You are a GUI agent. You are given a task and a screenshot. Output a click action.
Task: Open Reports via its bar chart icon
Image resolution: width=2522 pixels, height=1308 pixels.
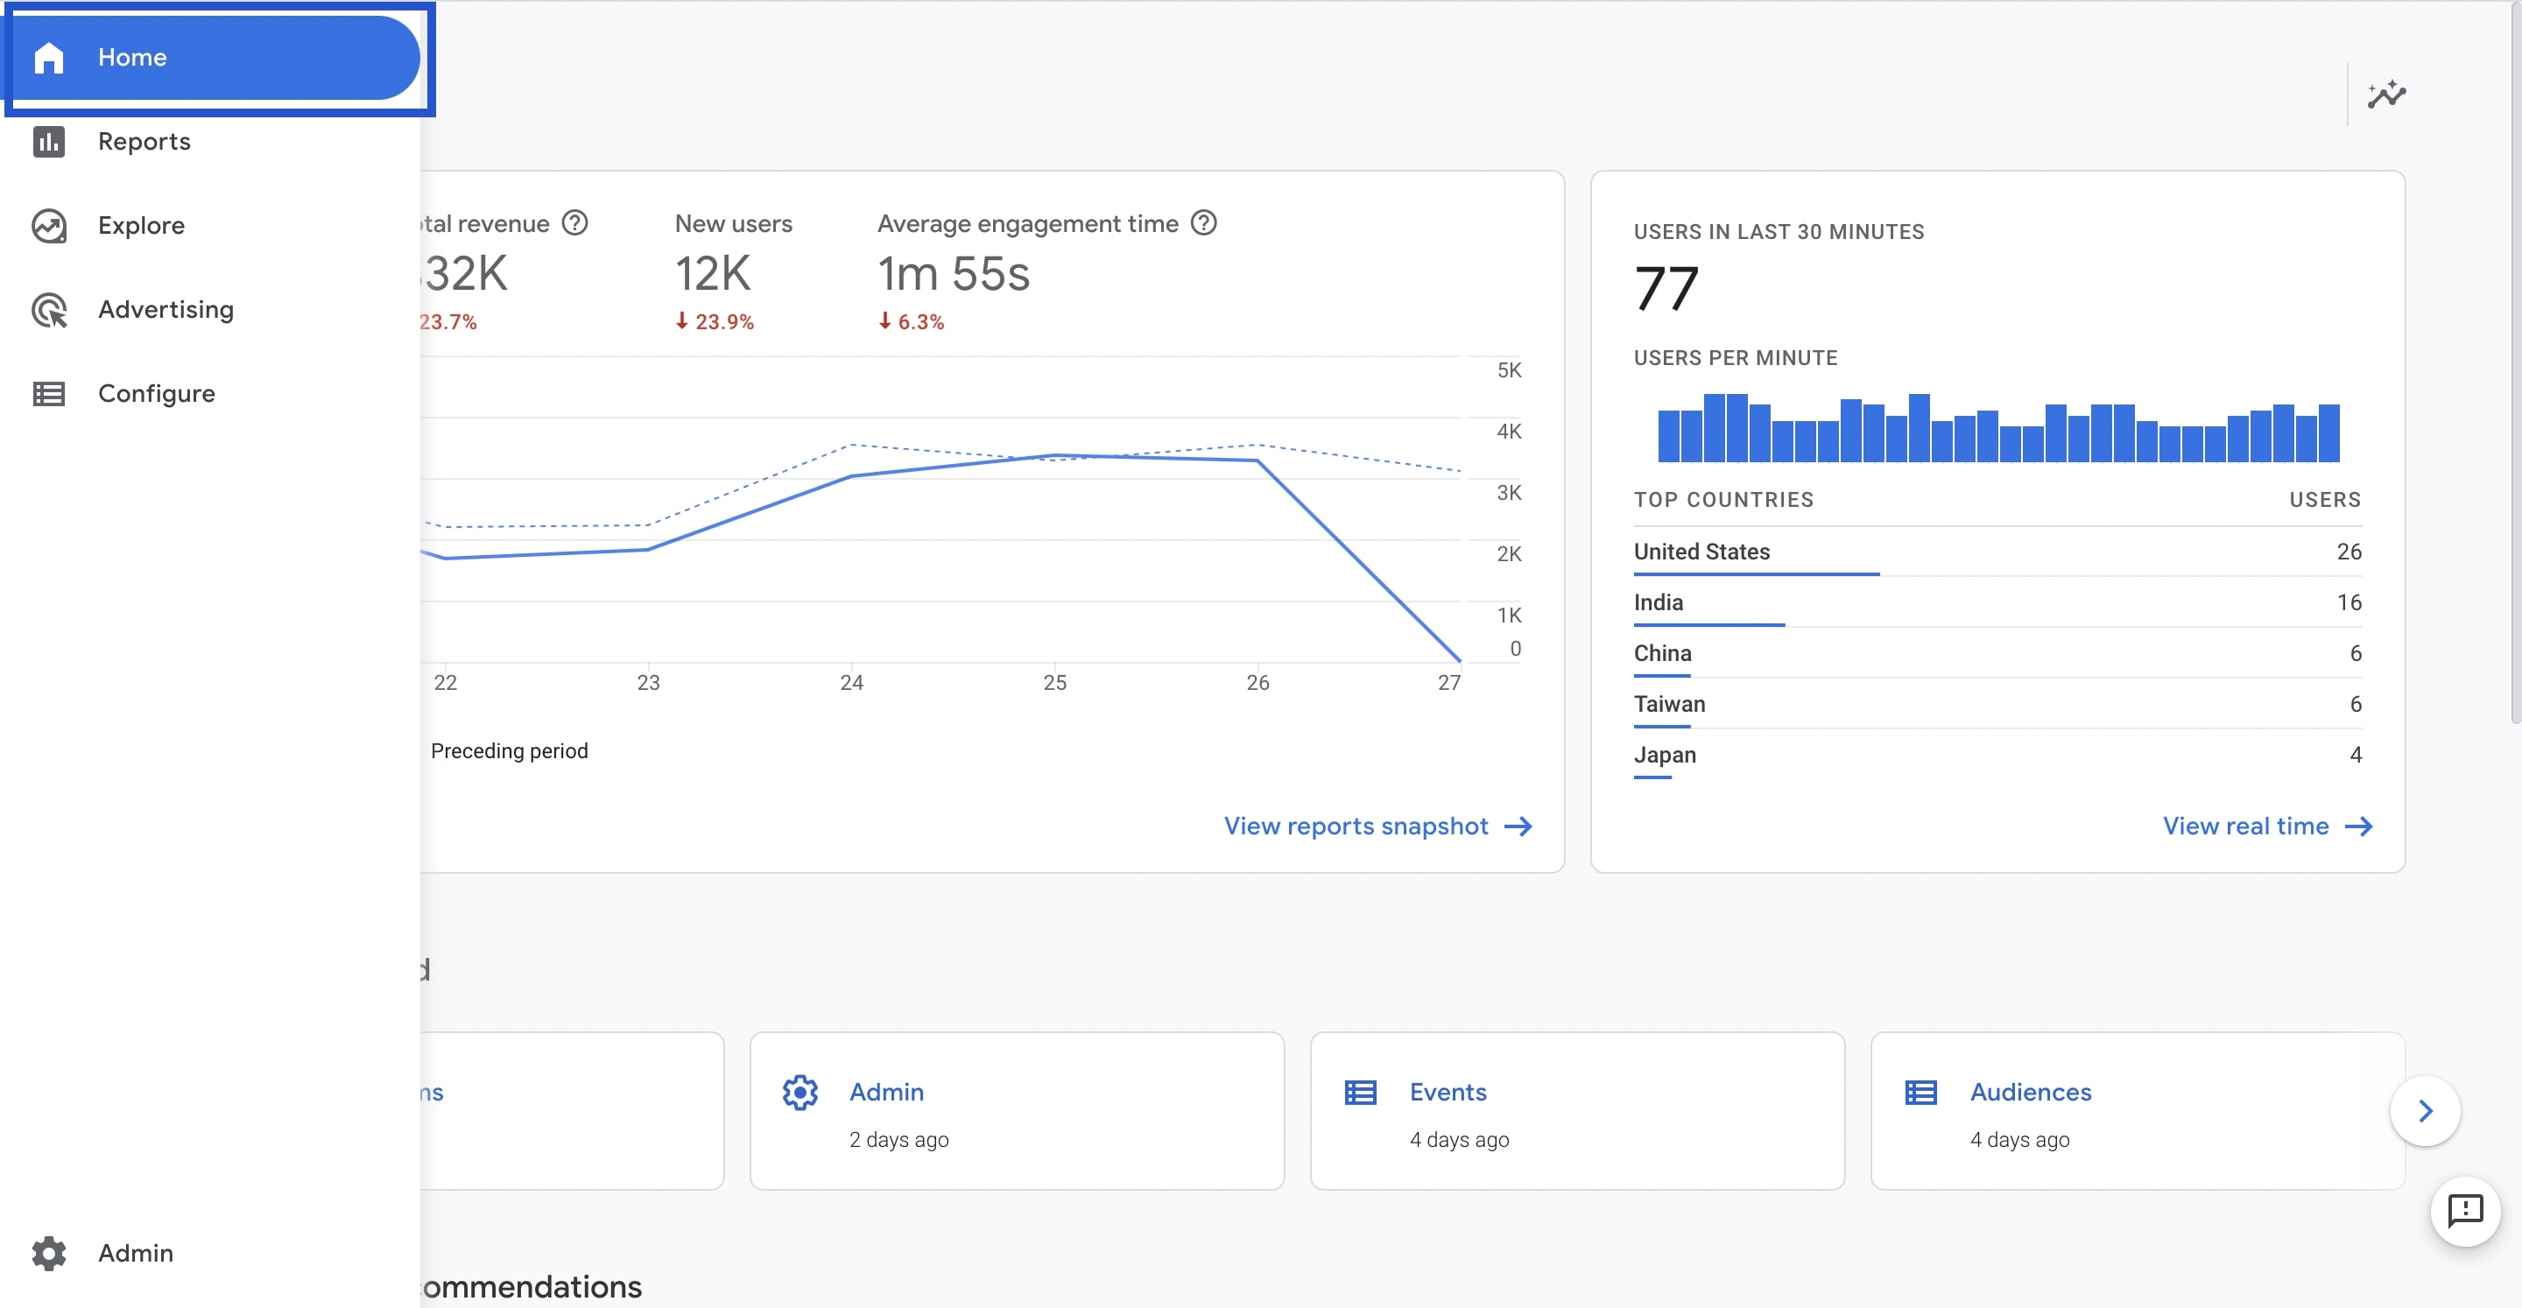point(49,142)
